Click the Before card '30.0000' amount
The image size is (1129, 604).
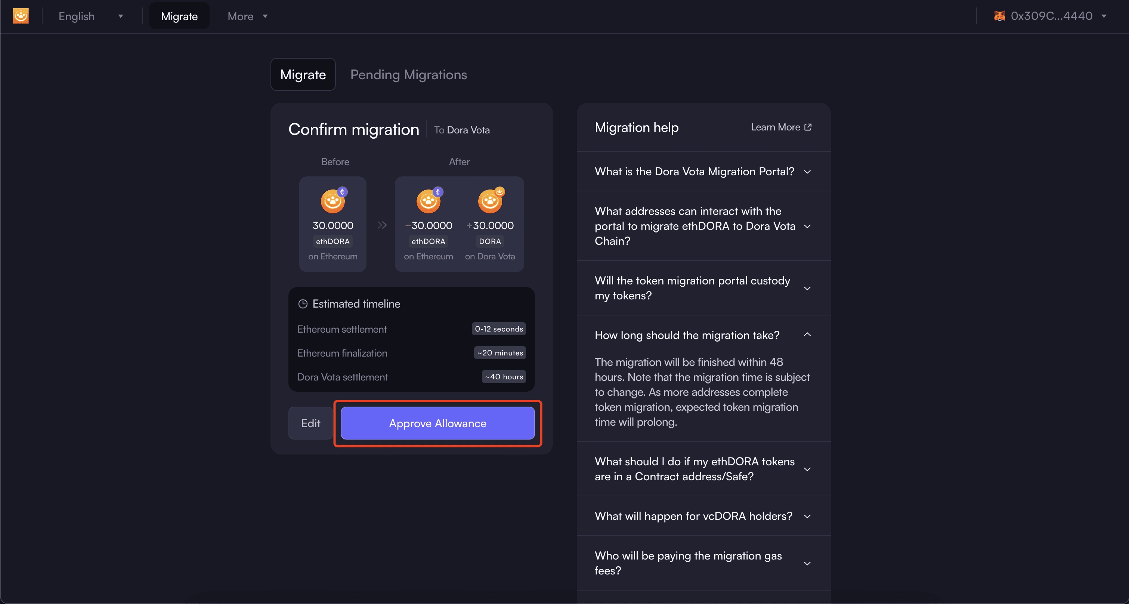[x=332, y=226]
